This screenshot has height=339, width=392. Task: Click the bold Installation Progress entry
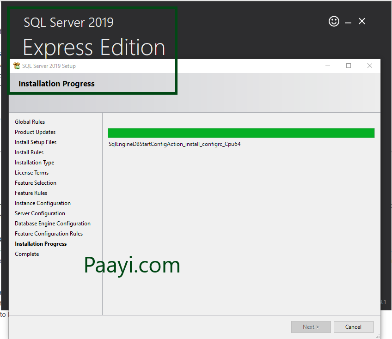(41, 243)
